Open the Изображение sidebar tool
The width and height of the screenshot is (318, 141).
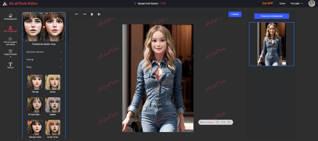pyautogui.click(x=11, y=17)
